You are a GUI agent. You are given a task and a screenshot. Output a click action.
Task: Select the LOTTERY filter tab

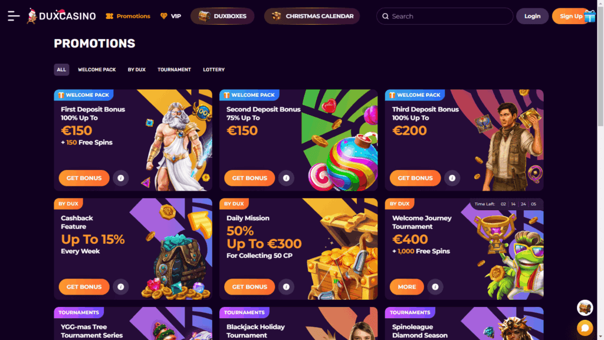[214, 70]
